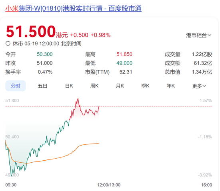The width and height of the screenshot is (220, 191).
Task: Open the 季K quarterly chart tab
Action: pos(145,86)
